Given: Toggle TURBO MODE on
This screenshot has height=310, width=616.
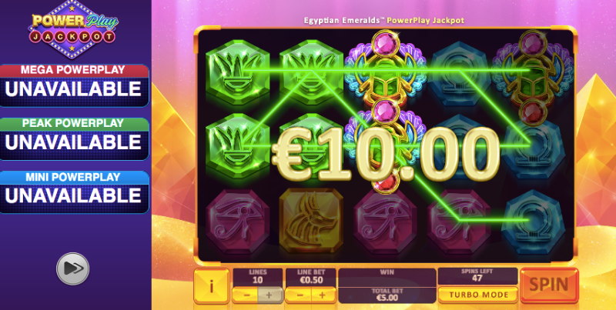Looking at the screenshot, I should [477, 295].
